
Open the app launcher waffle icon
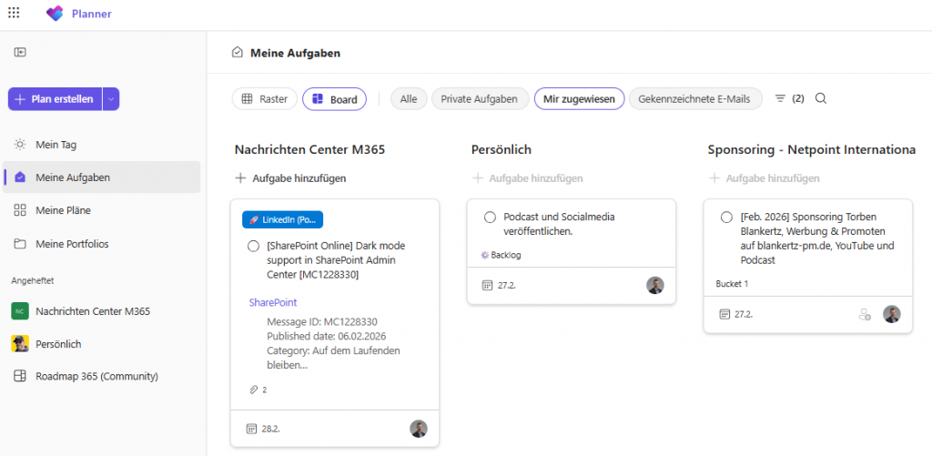pos(14,13)
